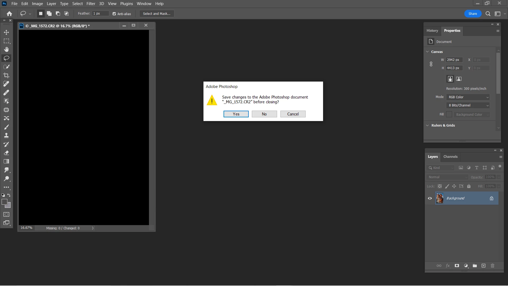Viewport: 508px width, 286px height.
Task: Toggle the canvas width-height link icon
Action: click(x=431, y=64)
